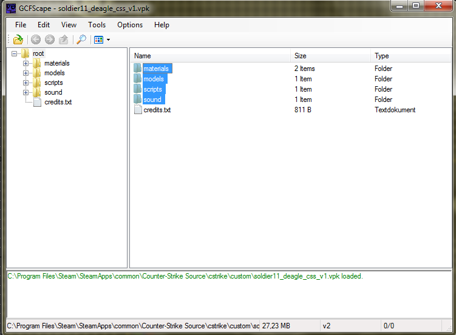Open the Options menu
This screenshot has height=335, width=456.
pyautogui.click(x=130, y=25)
